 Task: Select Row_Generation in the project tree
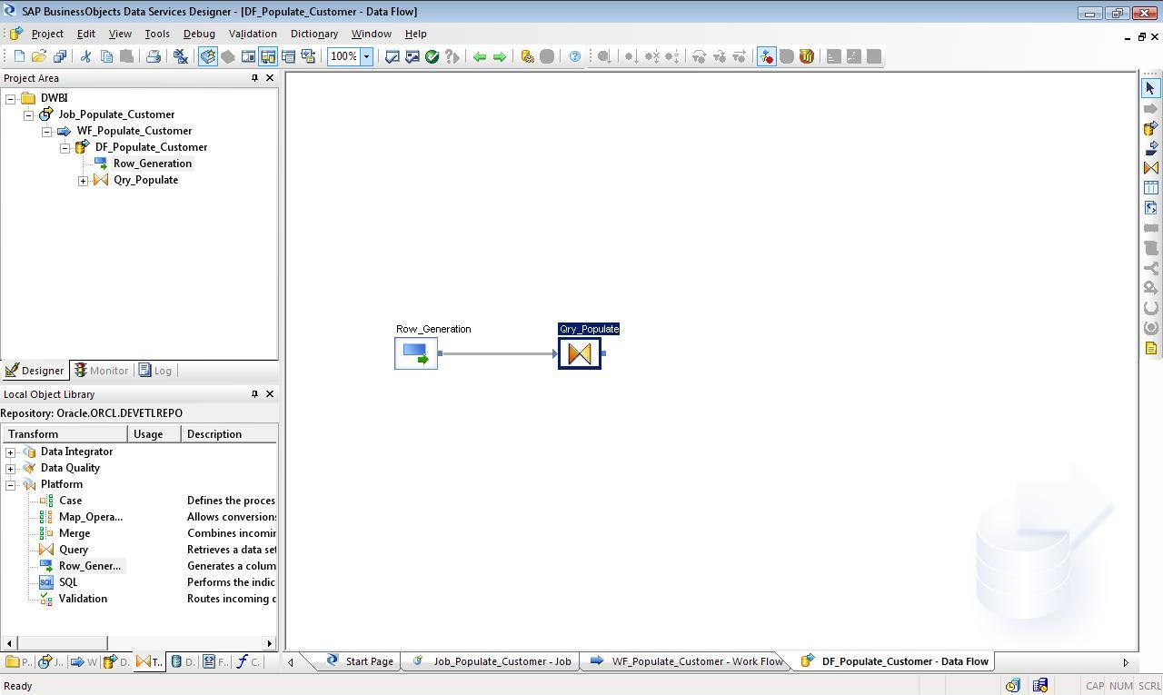pos(153,164)
